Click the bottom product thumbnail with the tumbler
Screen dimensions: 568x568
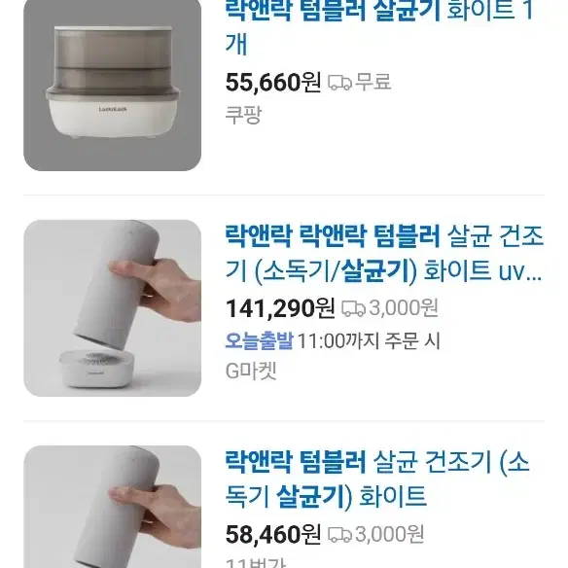(112, 507)
